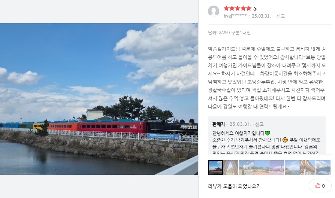This screenshot has height=198, width=335.
Task: Open the fourth thumbnail showing red ground
Action: (262, 168)
